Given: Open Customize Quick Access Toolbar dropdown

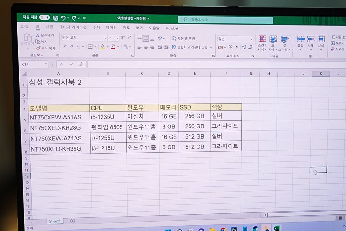Looking at the screenshot, I should (84, 18).
